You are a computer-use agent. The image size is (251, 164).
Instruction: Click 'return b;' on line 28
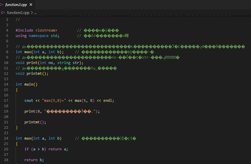pyautogui.click(x=34, y=160)
